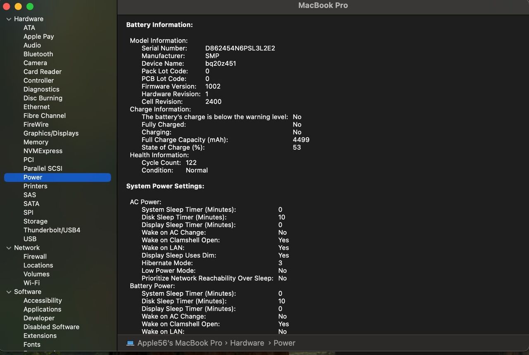Select Thunderbolt/USB4 in the sidebar
The width and height of the screenshot is (529, 355).
pos(52,230)
